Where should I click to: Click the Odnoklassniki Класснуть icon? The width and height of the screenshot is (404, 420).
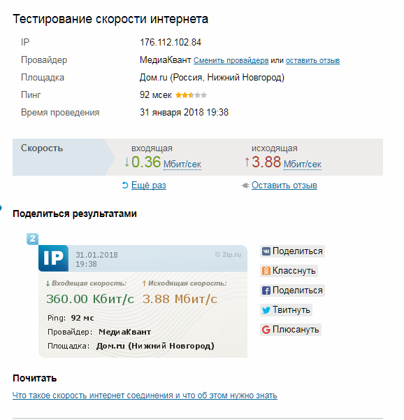click(266, 271)
